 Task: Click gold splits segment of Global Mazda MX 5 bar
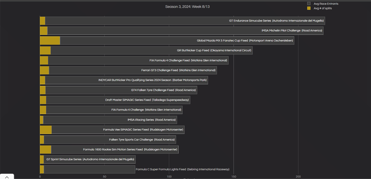pos(50,40)
